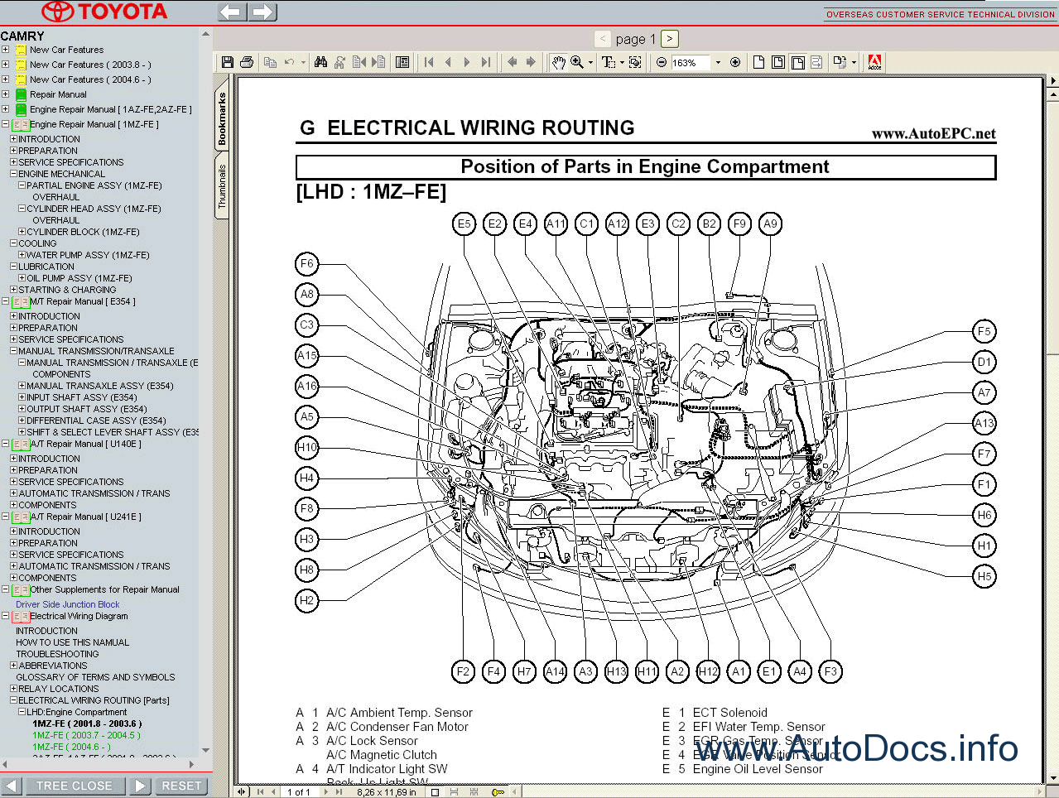Click the tree panel horizontal scroll right arrow
1059x798 pixels.
191,764
